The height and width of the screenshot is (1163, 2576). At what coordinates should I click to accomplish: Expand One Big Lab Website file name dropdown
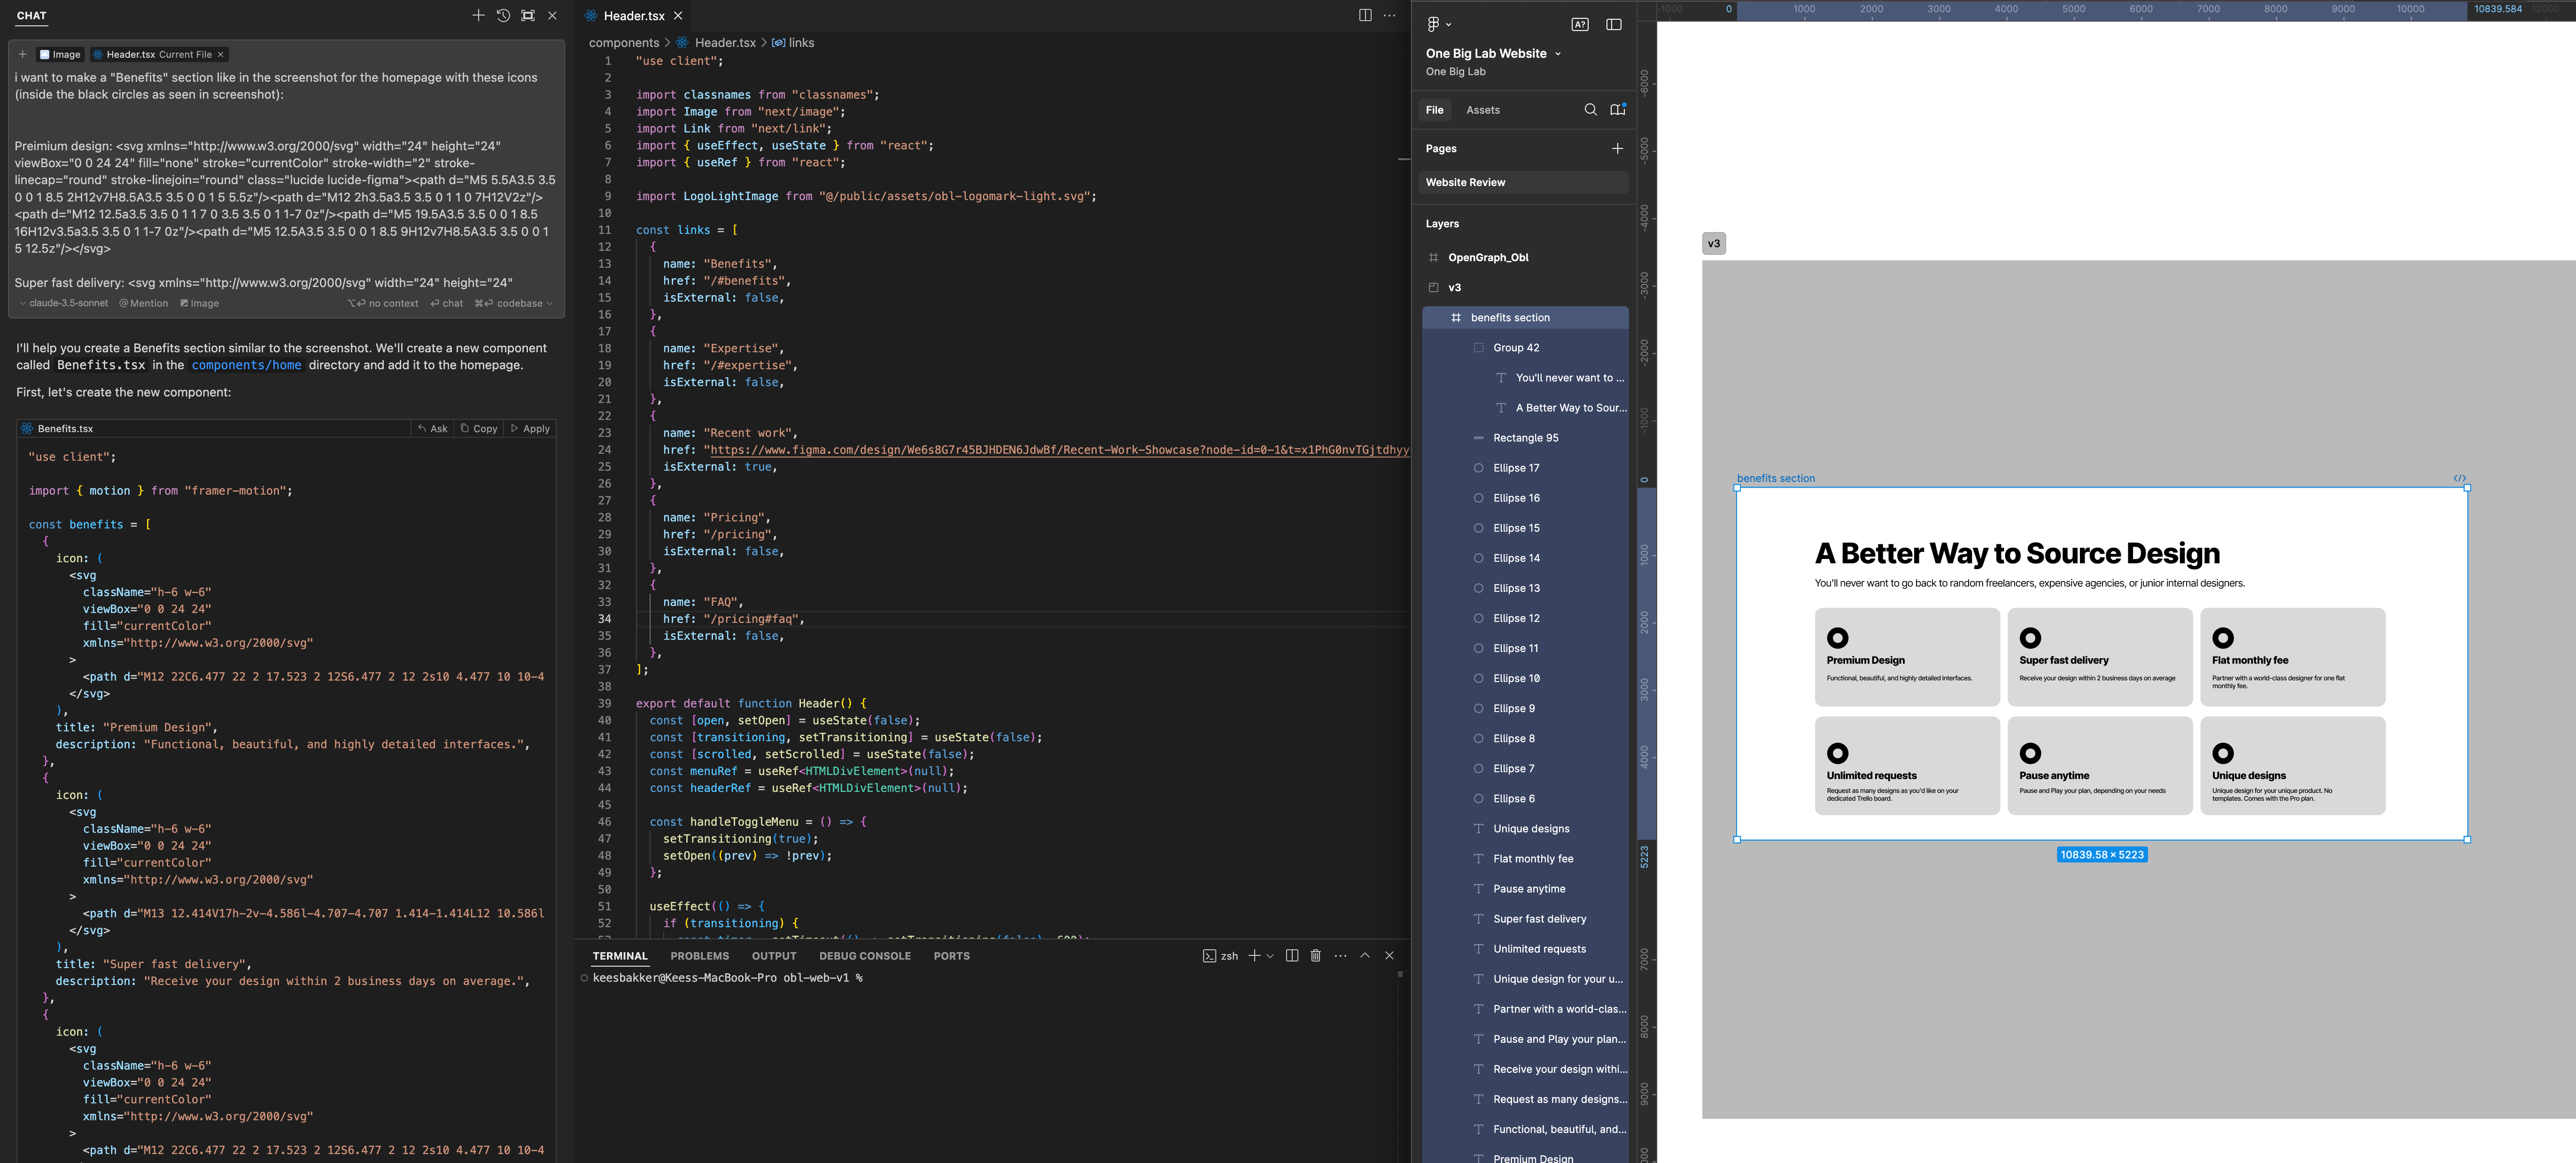1558,54
